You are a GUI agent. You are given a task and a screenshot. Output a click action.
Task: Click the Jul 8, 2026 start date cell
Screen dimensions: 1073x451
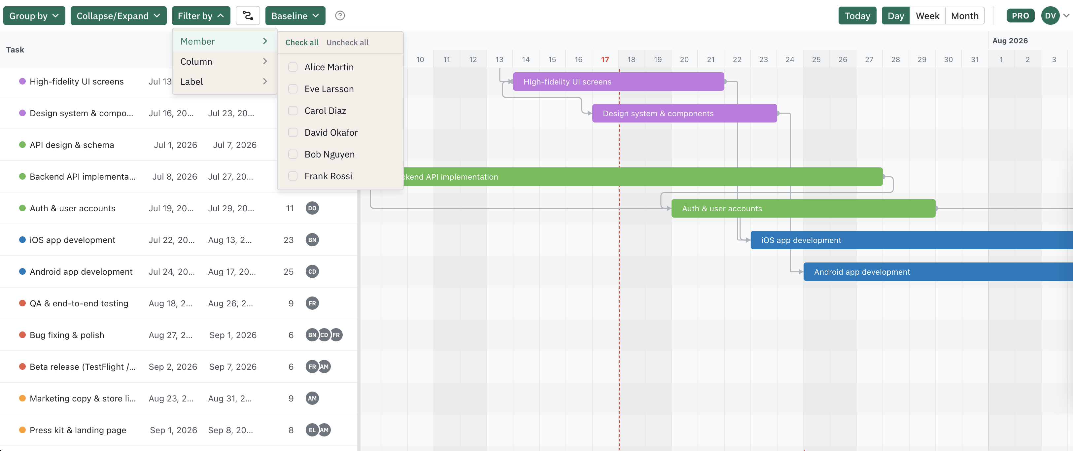point(175,177)
